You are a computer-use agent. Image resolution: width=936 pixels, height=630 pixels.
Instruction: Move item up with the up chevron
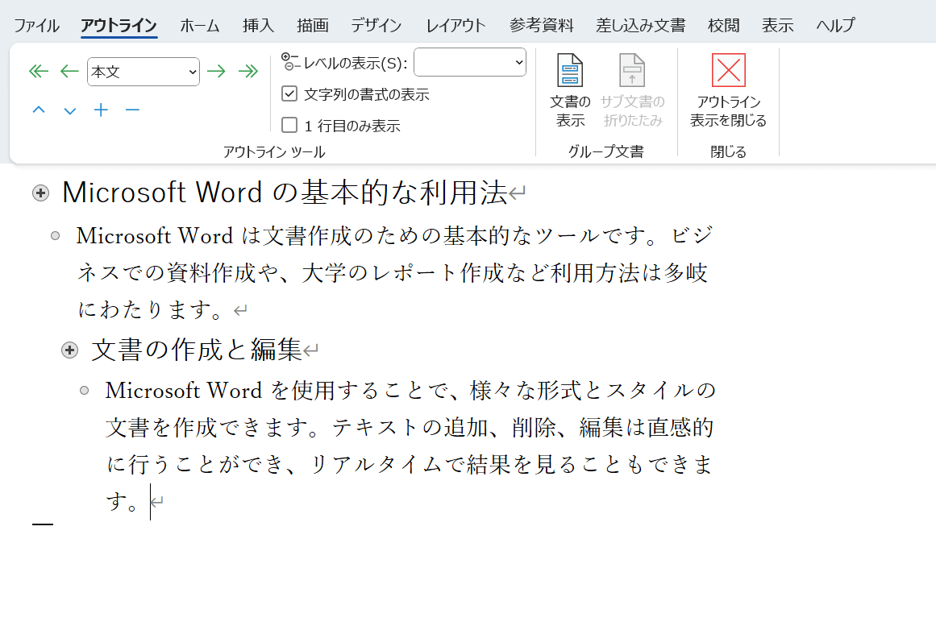(x=39, y=110)
